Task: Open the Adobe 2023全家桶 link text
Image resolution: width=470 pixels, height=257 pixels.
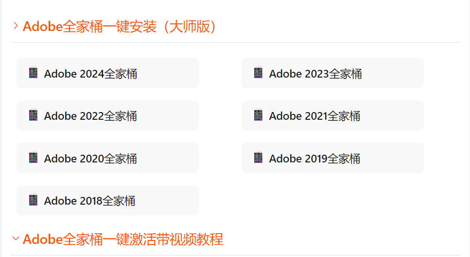Action: point(315,74)
